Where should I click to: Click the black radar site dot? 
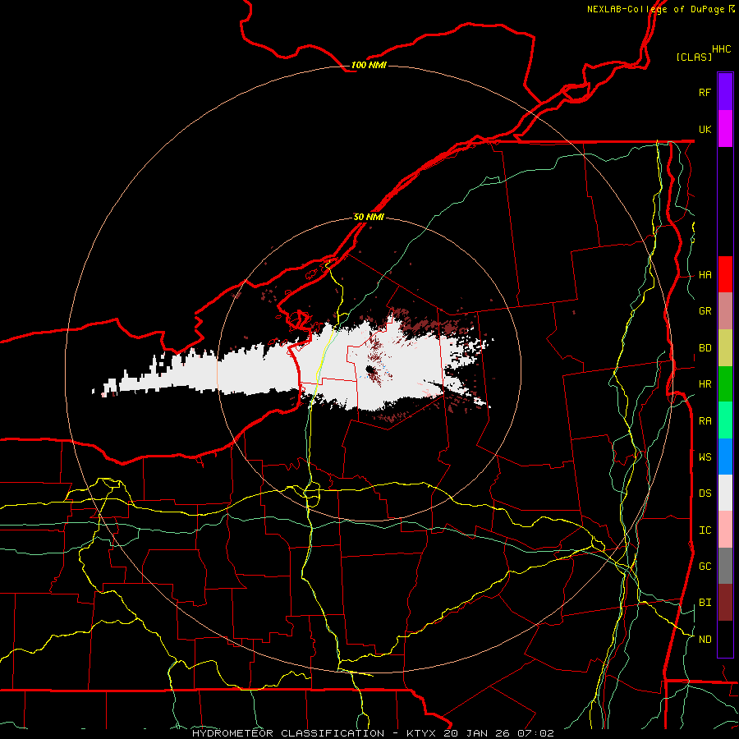[x=370, y=370]
